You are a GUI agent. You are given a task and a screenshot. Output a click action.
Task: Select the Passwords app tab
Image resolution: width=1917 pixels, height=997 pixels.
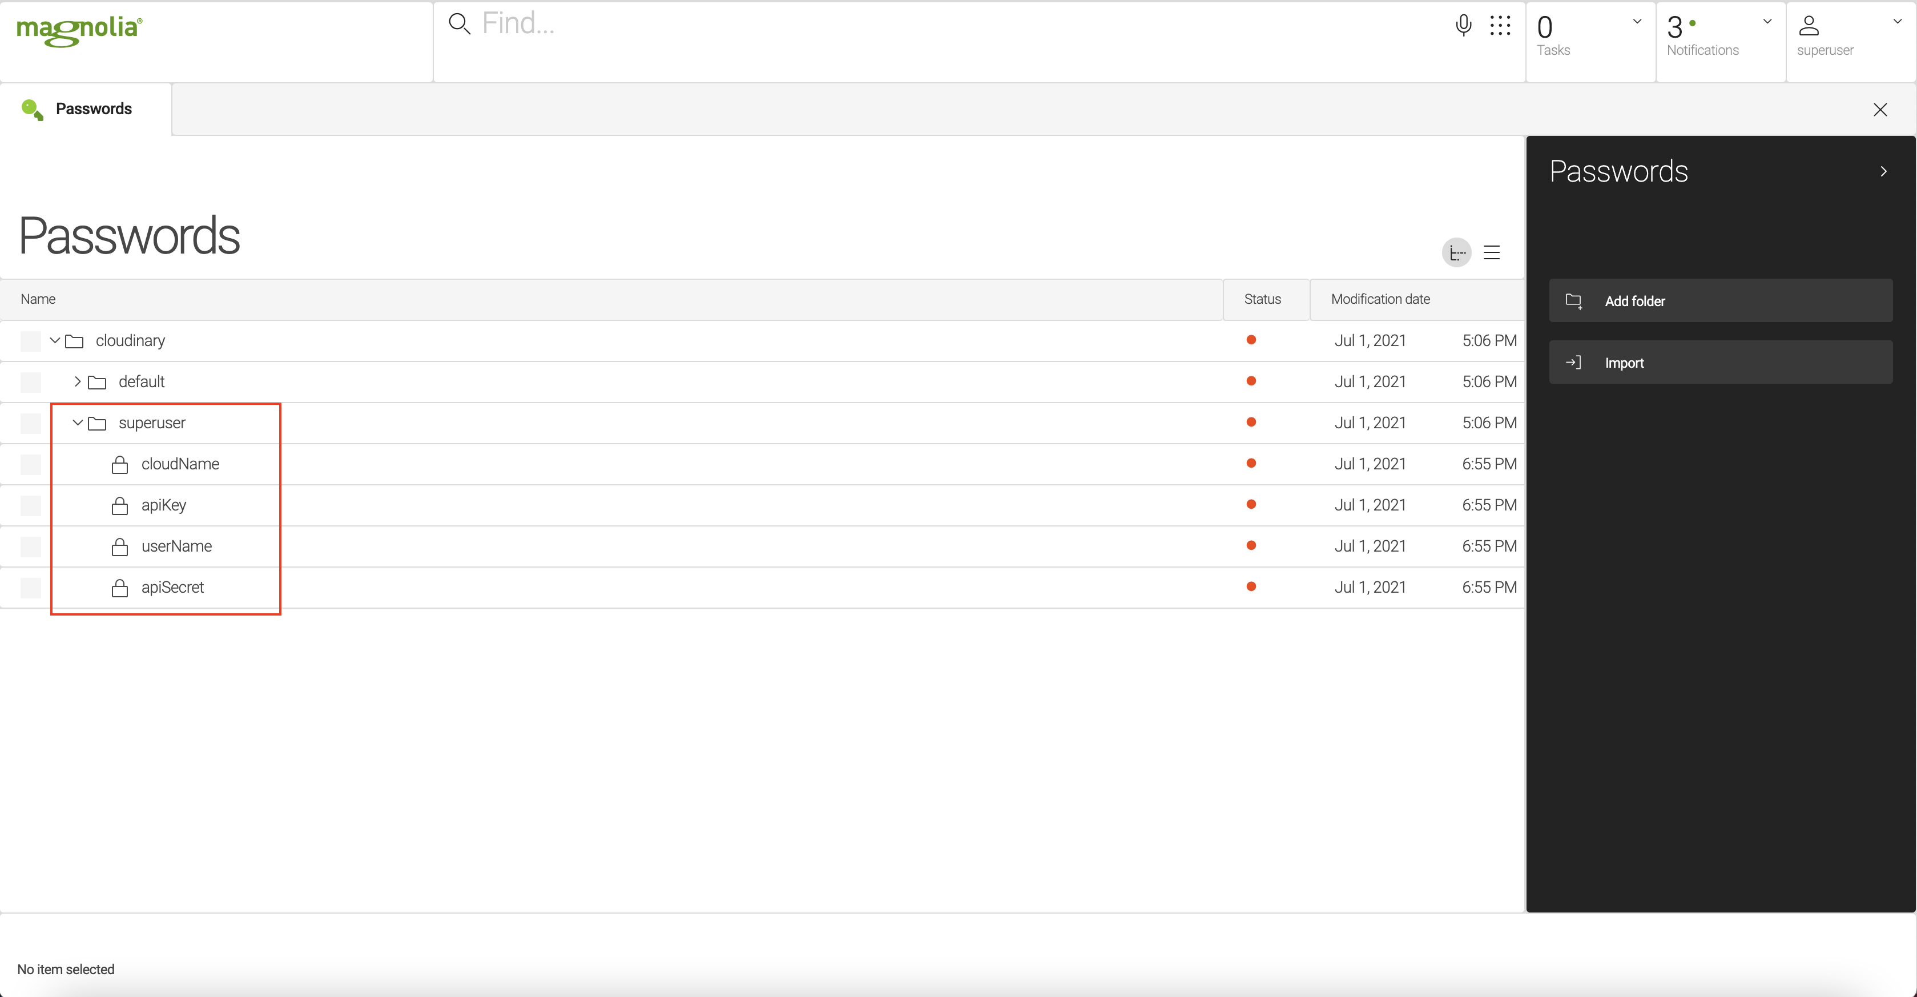86,110
